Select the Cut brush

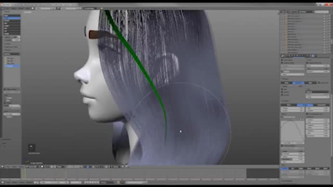pyautogui.click(x=12, y=31)
